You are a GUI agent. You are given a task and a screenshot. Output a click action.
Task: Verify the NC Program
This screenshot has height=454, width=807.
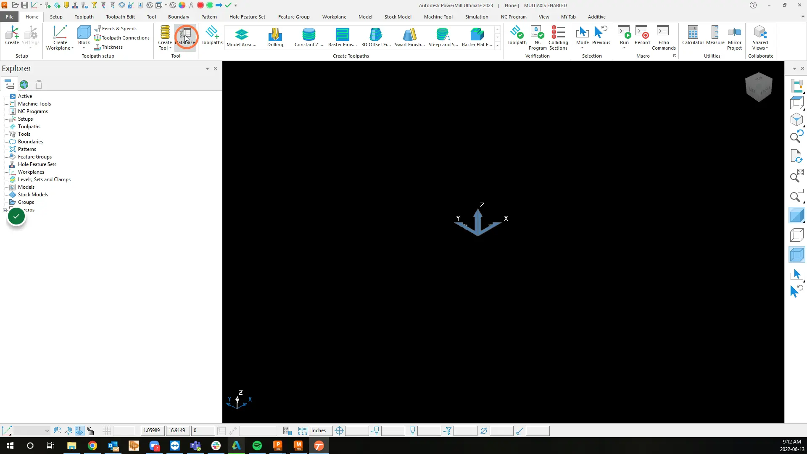[x=538, y=38]
